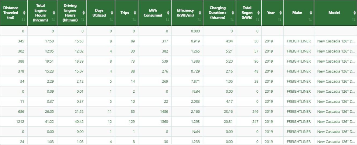This screenshot has width=357, height=145.
Task: Click the Days Utilized header text
Action: 99,13
